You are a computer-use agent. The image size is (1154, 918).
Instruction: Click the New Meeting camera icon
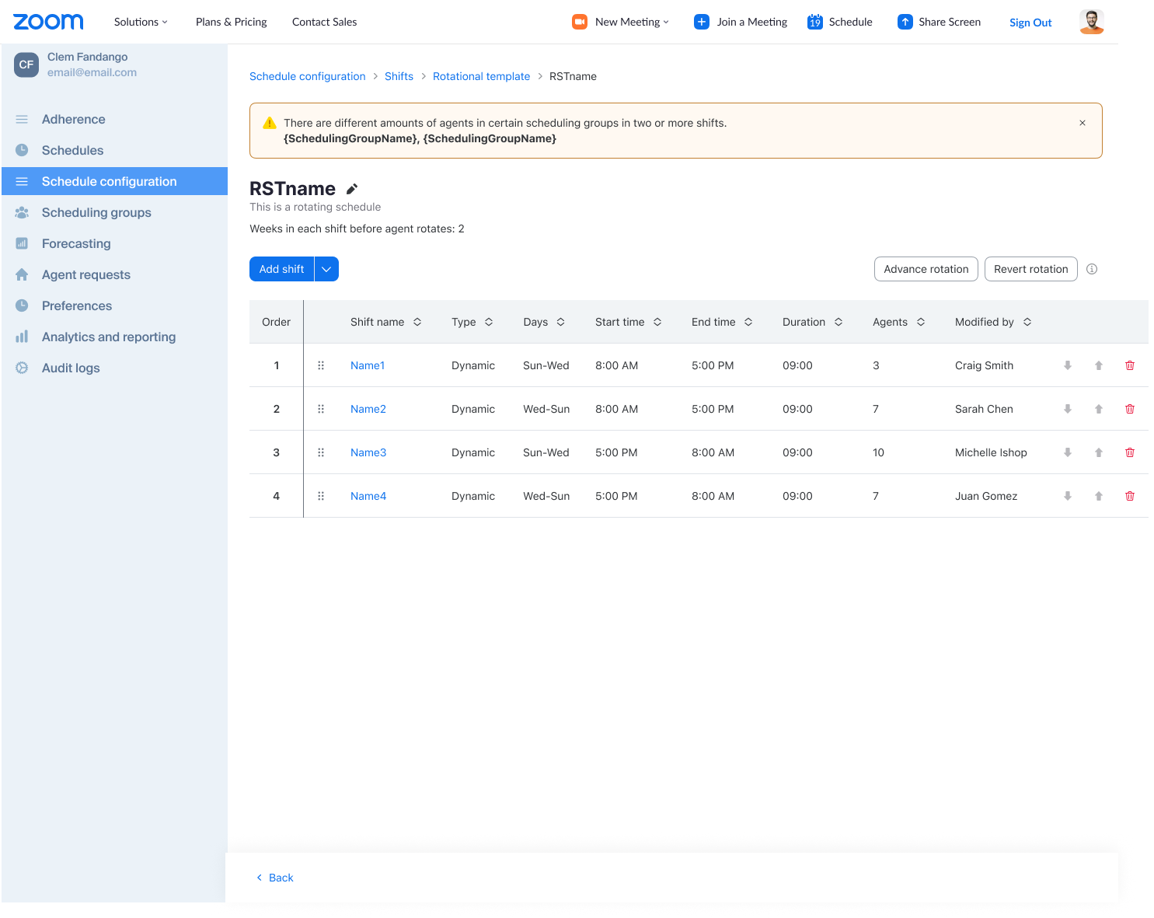pos(580,22)
